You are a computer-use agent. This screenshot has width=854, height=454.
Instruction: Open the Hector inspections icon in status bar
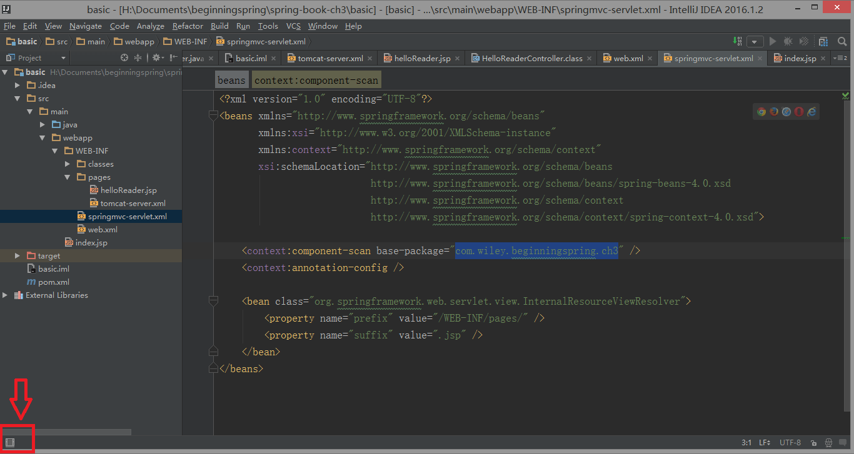[x=829, y=443]
